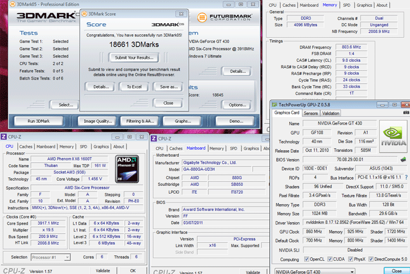
Task: Switch to Validation tab in GPU-Z
Action: (x=330, y=113)
